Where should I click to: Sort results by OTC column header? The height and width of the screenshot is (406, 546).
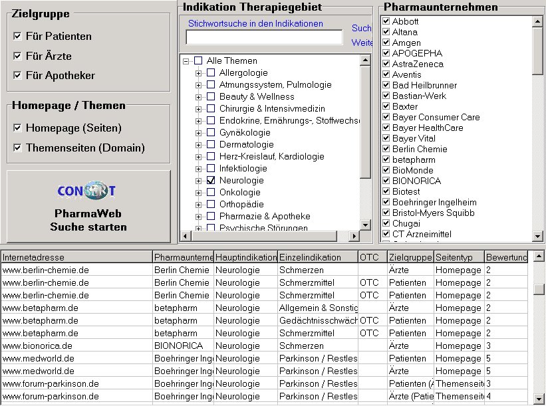tap(372, 257)
